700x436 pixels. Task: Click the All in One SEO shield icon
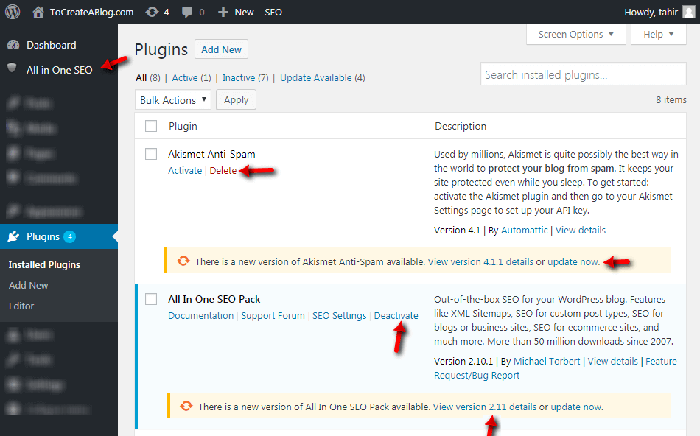(12, 68)
